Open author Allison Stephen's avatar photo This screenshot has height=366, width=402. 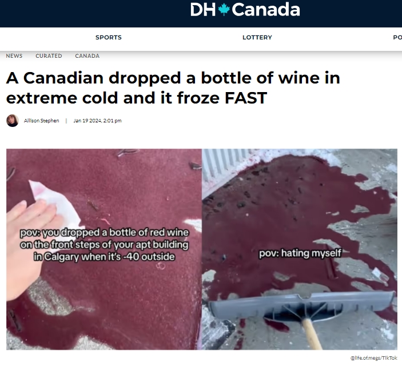13,121
